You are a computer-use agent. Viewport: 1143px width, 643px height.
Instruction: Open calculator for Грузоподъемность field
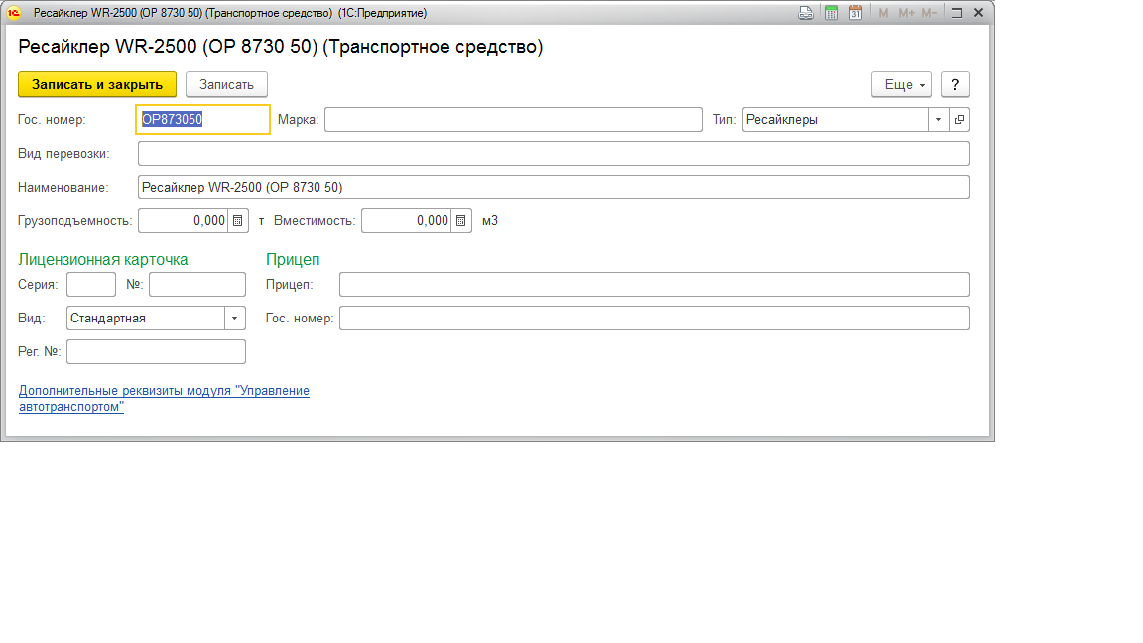[238, 221]
